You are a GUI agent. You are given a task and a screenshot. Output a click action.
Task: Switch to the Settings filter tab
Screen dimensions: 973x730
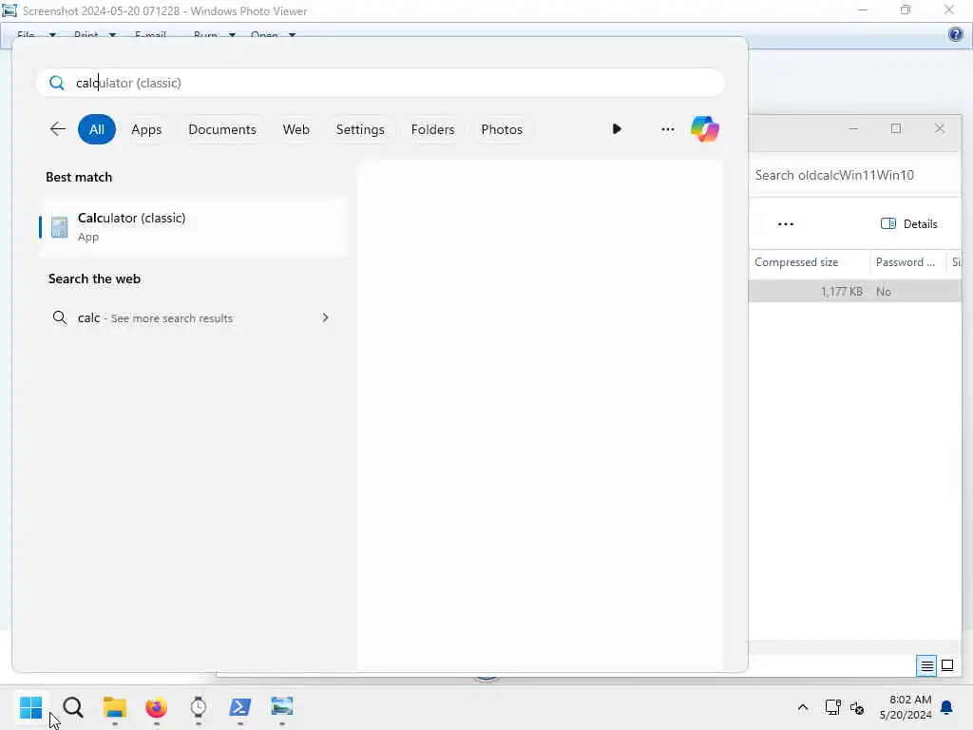[x=360, y=129]
